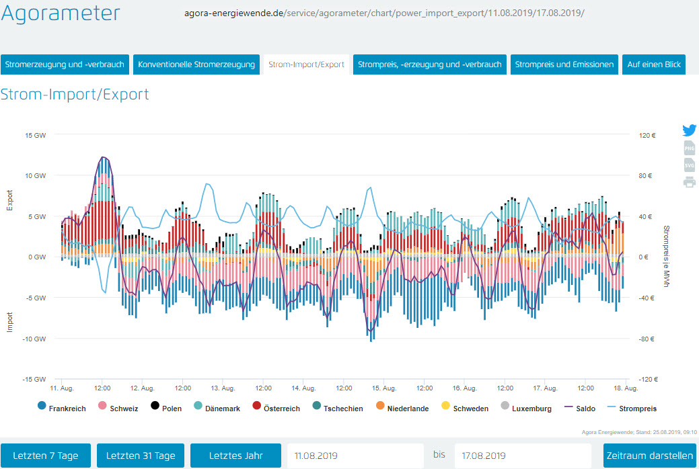Open Stromerzeugung und -verbrauch tab
This screenshot has height=469, width=699.
pos(65,65)
